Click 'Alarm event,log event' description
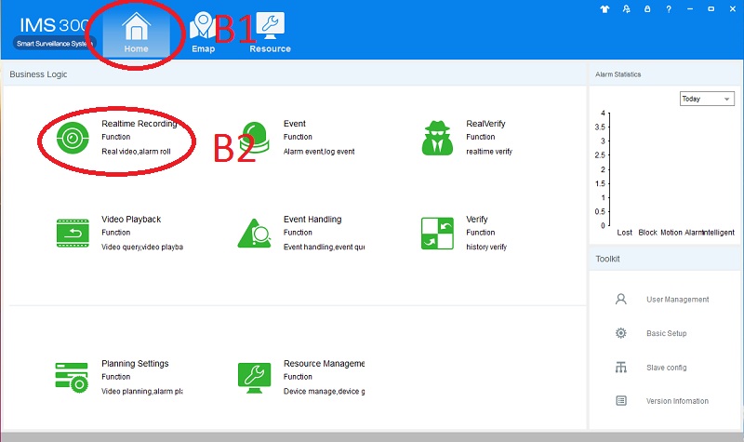This screenshot has width=744, height=442. [x=319, y=152]
